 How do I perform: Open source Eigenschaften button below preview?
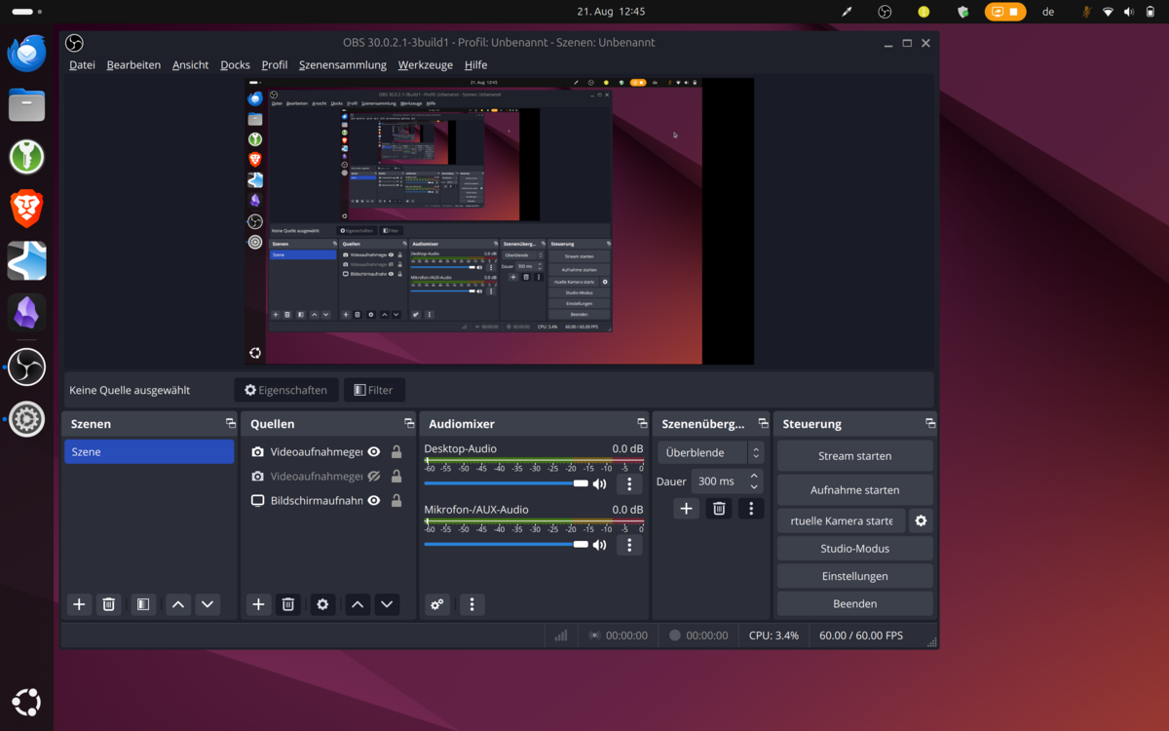tap(286, 390)
